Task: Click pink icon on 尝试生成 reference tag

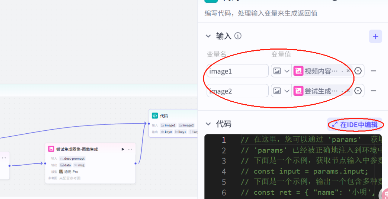Action: [x=299, y=91]
